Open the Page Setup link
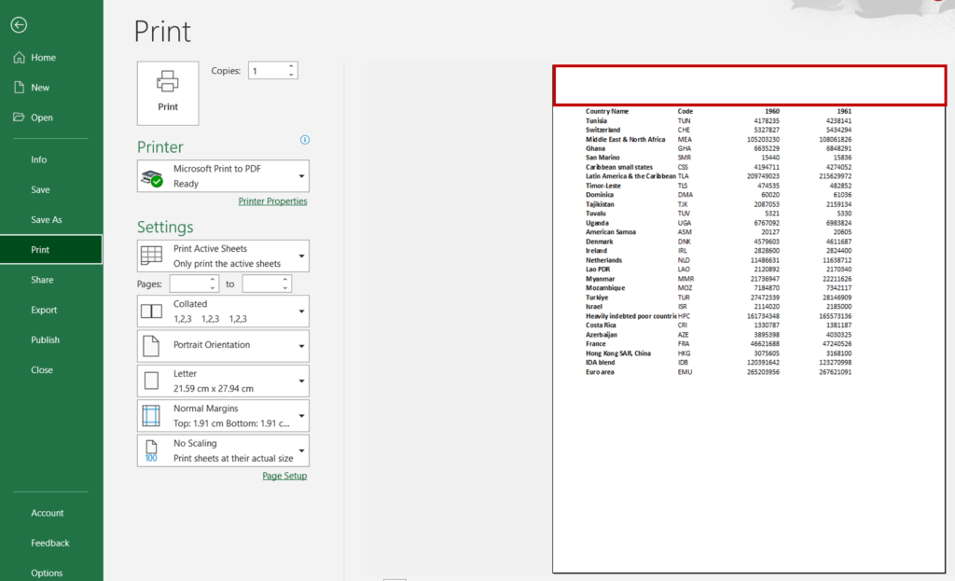This screenshot has height=581, width=955. [x=284, y=476]
